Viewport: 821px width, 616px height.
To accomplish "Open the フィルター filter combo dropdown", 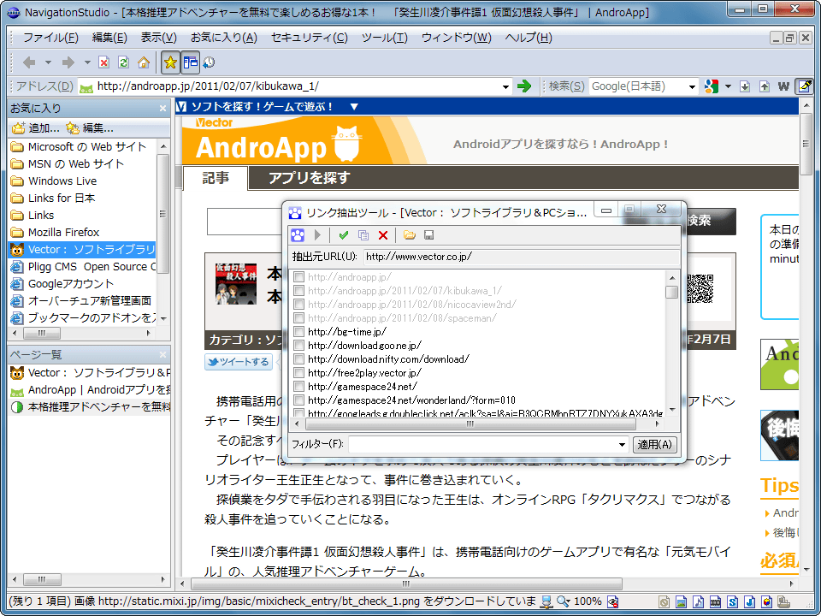I will click(x=622, y=445).
